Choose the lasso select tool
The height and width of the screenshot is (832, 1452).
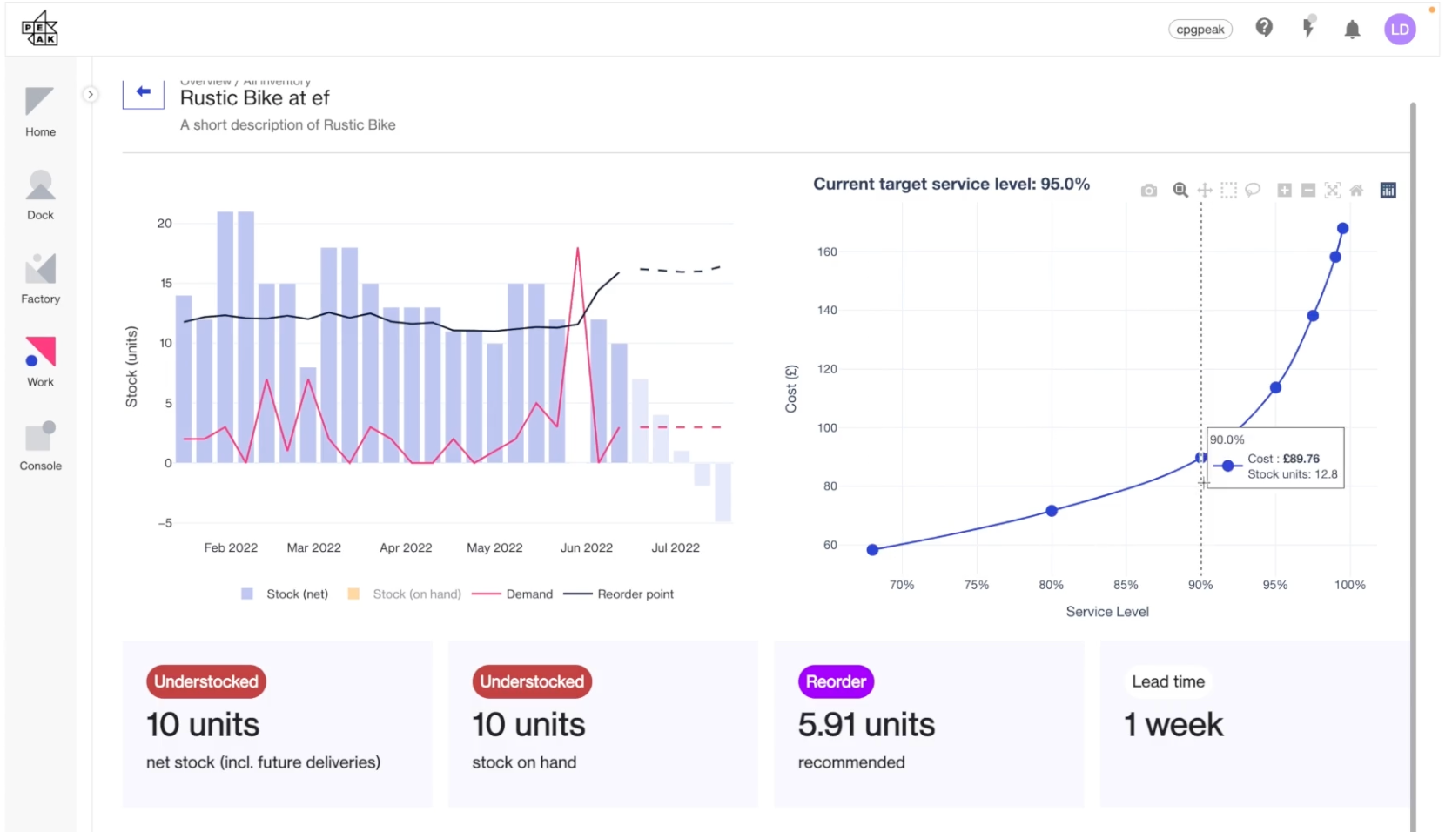pos(1253,190)
